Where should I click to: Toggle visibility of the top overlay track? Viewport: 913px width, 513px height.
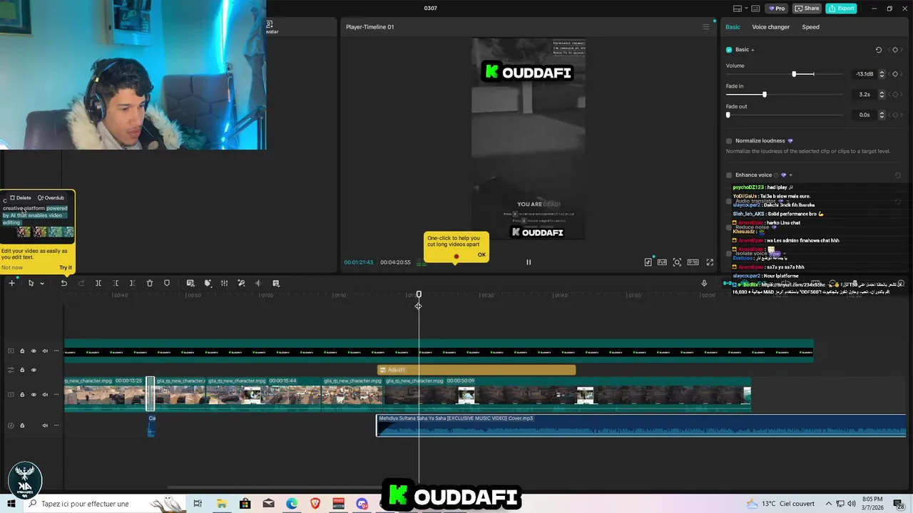(33, 351)
